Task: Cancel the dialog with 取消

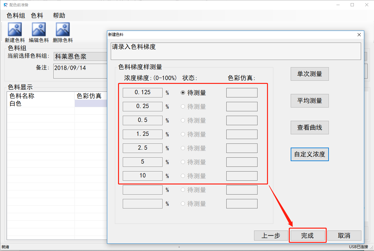Action: 344,236
